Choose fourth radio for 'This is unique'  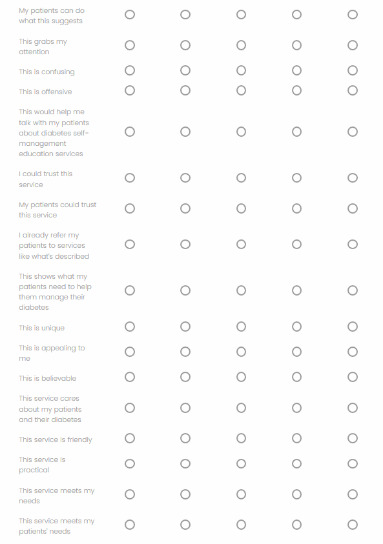296,327
